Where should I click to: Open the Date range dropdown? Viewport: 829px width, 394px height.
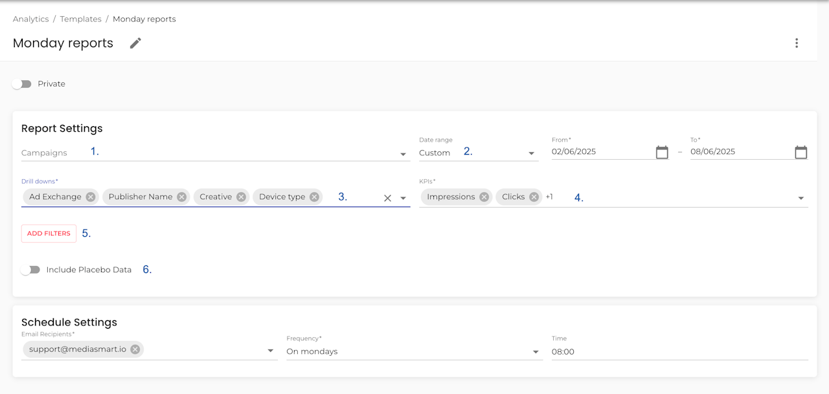pos(531,154)
